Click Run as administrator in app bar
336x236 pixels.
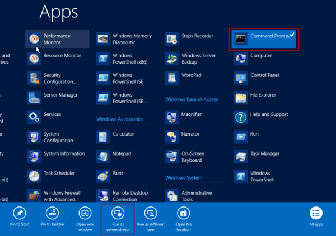118,218
